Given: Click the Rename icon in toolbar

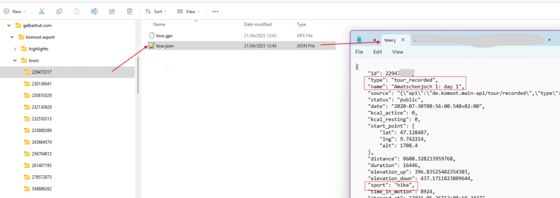Looking at the screenshot, I should click(x=94, y=11).
